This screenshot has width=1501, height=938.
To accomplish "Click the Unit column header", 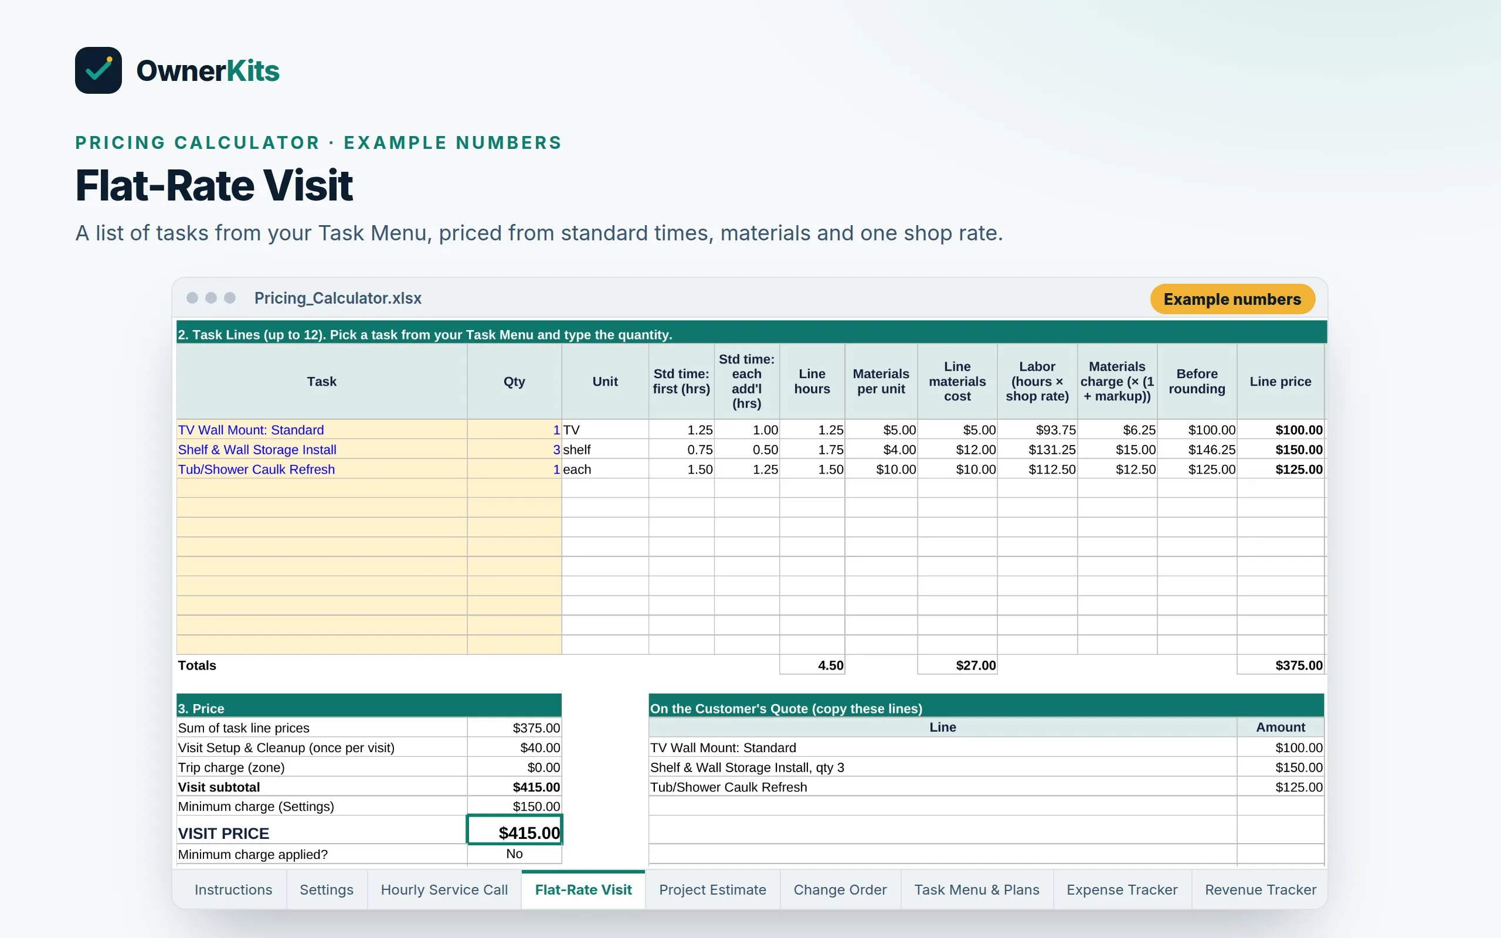I will (605, 382).
